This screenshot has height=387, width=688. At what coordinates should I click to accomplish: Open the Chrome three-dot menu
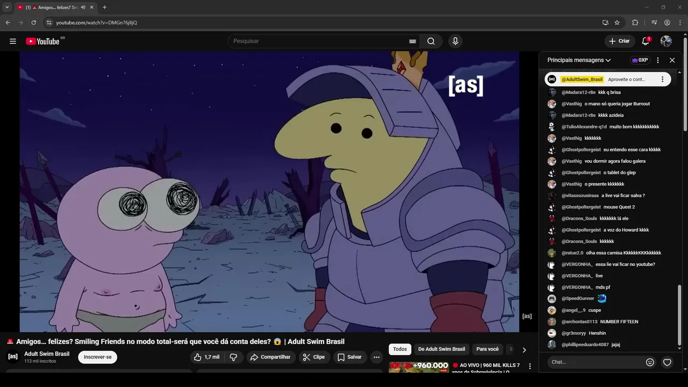pos(680,23)
